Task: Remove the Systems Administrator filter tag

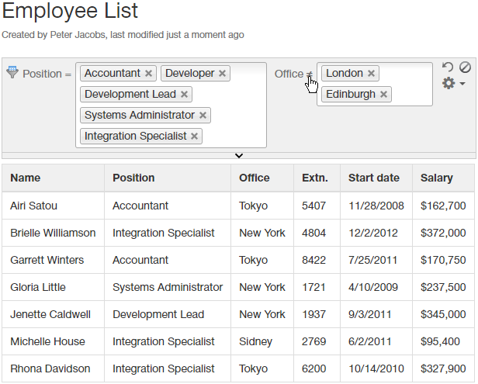Action: point(203,116)
